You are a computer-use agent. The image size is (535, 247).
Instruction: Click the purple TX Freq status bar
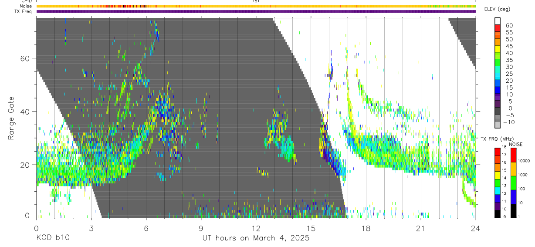tap(256, 11)
